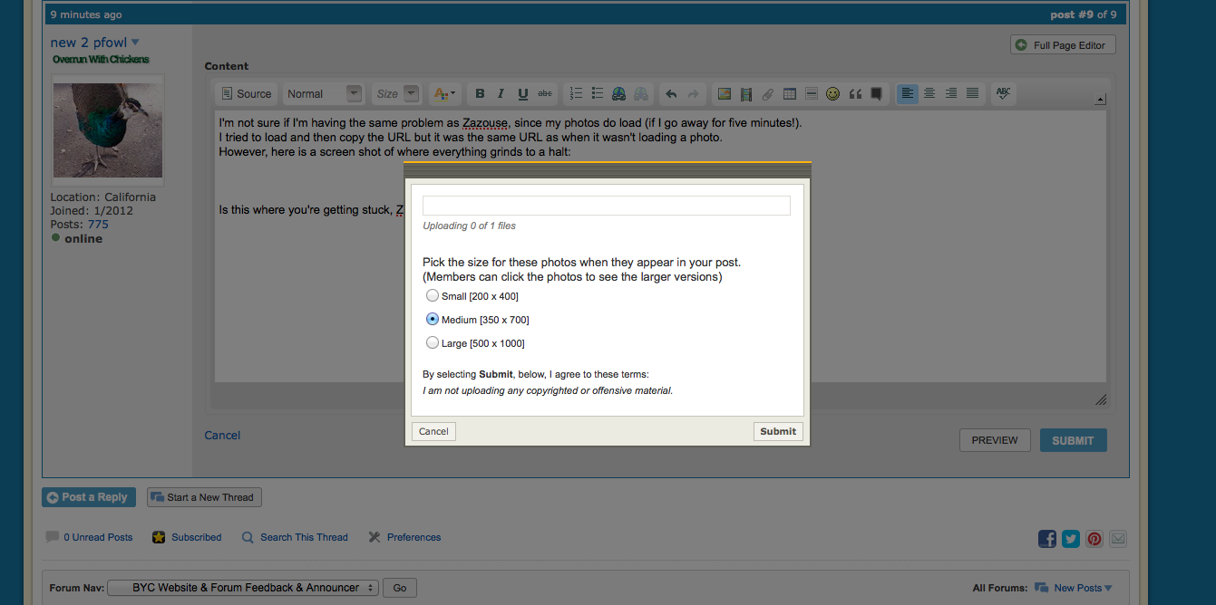1216x605 pixels.
Task: Select the Small [200 x 400] photo size
Action: [x=433, y=296]
